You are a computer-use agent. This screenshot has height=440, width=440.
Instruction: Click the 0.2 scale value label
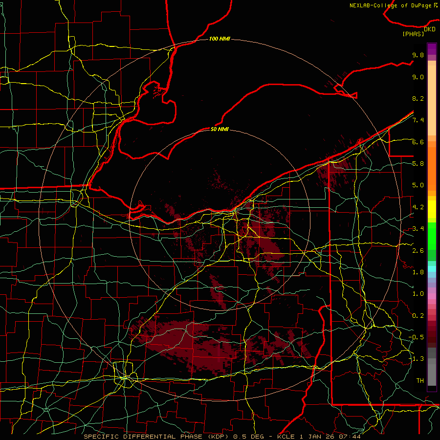click(418, 316)
